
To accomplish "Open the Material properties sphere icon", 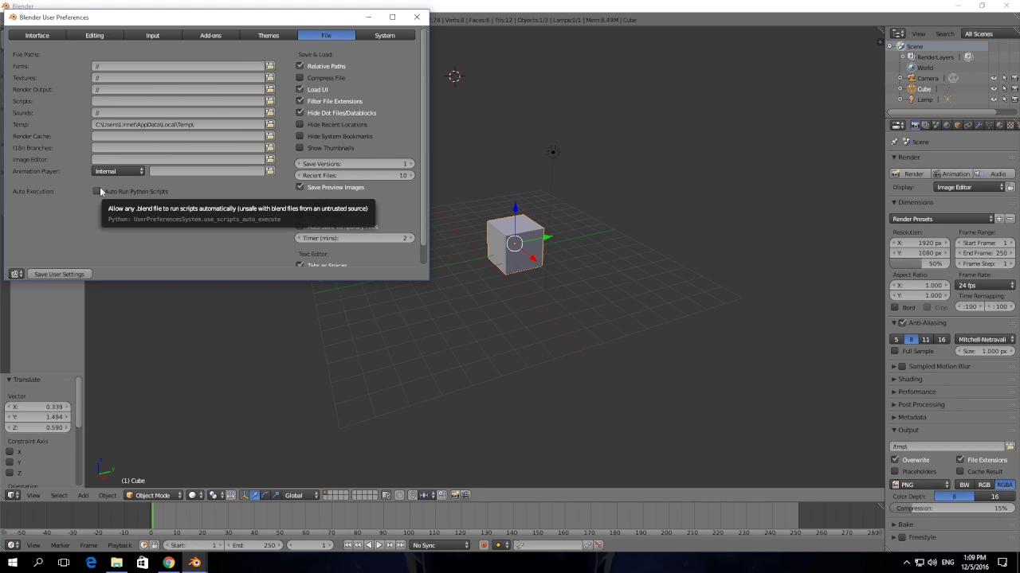I will pos(1000,125).
